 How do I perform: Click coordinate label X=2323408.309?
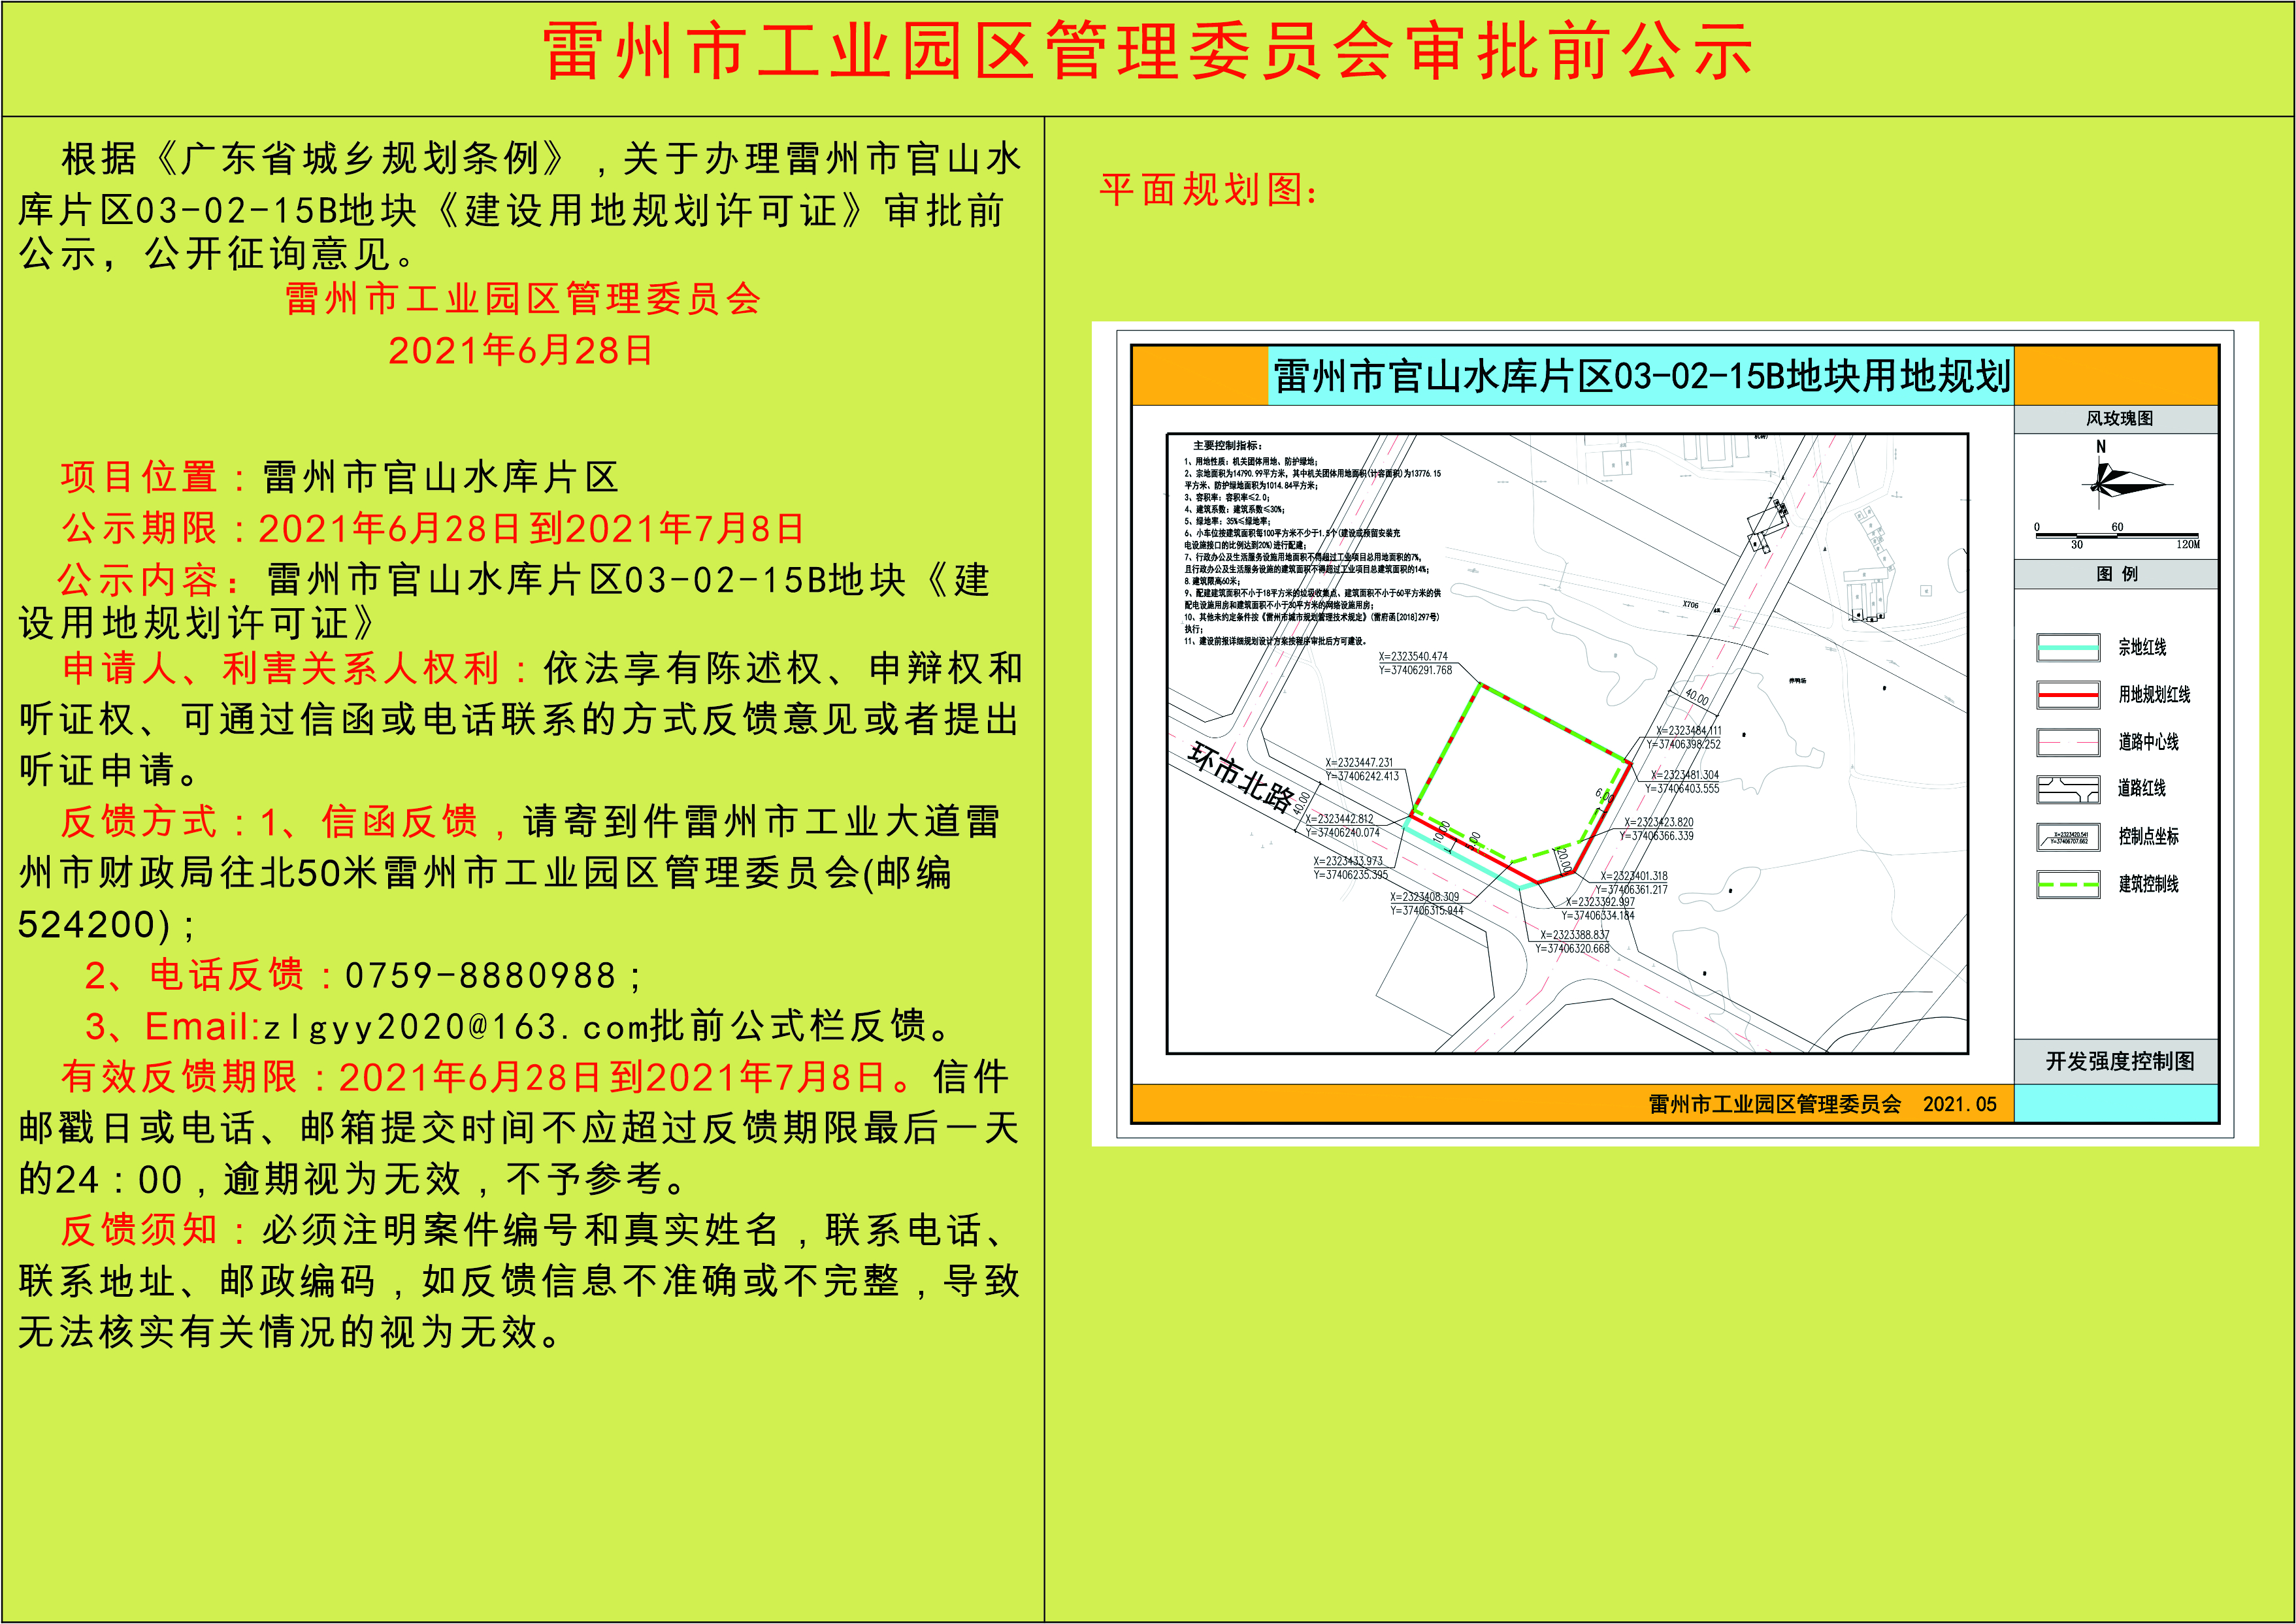(1424, 897)
